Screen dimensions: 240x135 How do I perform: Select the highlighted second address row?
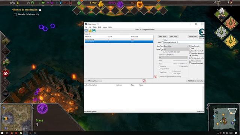[119, 42]
